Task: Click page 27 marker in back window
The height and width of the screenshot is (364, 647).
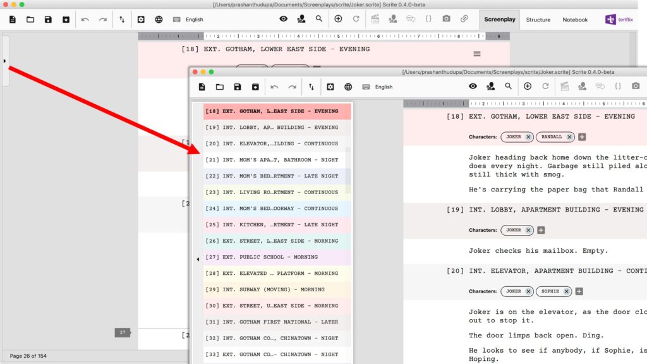Action: coord(123,332)
